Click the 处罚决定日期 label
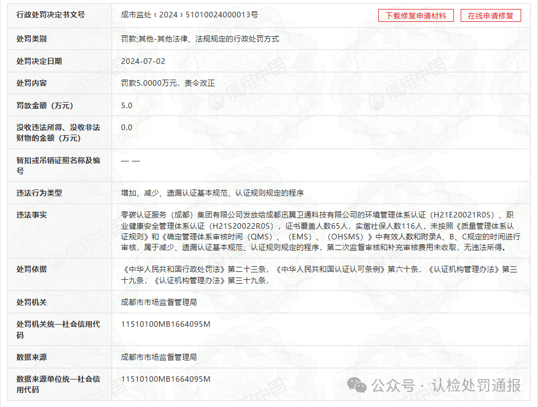This screenshot has width=538, height=407. pos(39,61)
